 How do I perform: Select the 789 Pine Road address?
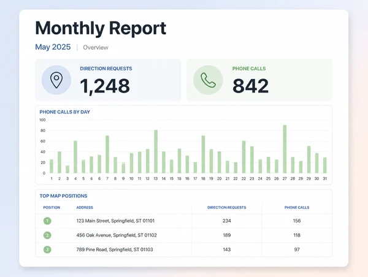coord(115,249)
